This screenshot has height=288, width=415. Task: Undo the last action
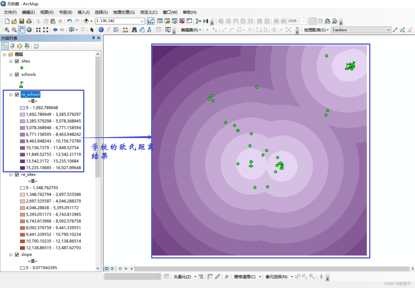69,21
